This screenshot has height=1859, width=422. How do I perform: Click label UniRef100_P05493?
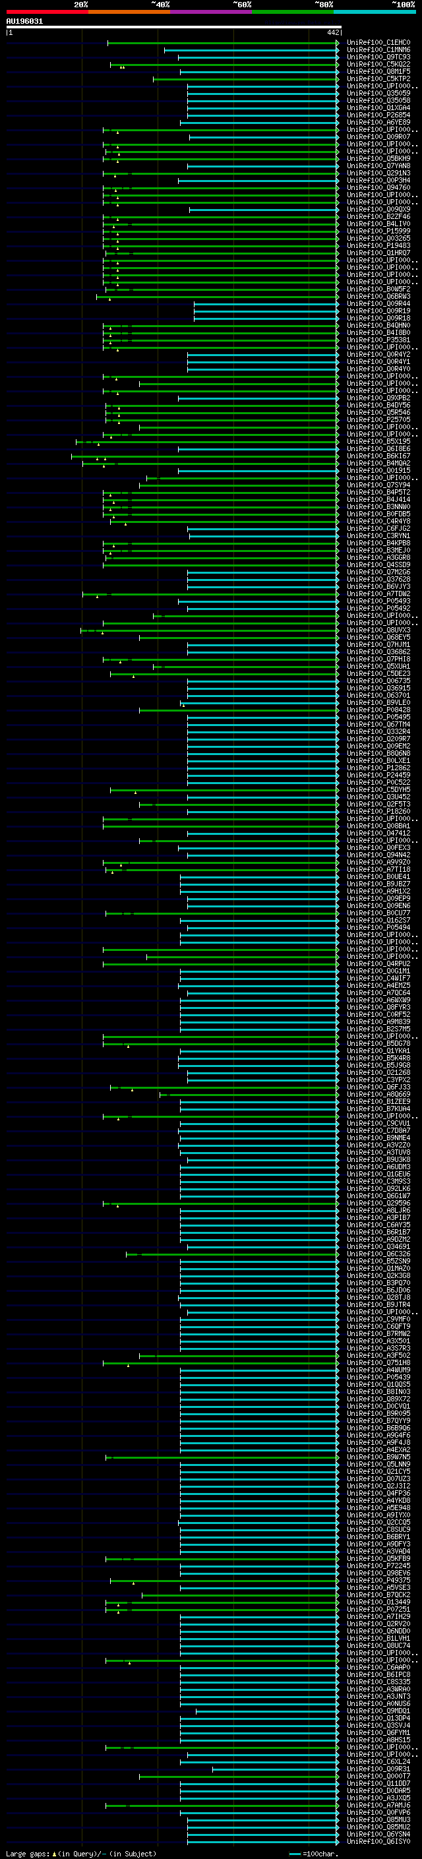378,601
